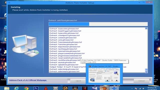The image size is (160, 90).
Task: Click the aTube Catcher taskbar icon
Action: (x=104, y=88)
